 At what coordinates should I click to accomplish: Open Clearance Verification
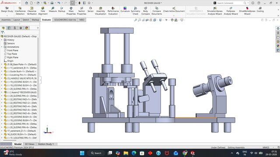[x=32, y=11]
